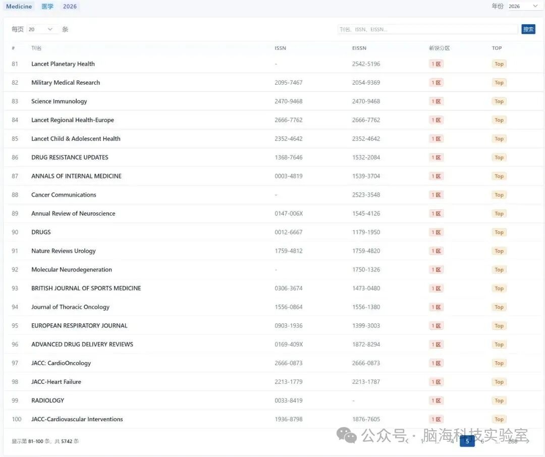
Task: Click EISSN 2542-5196 cell
Action: pos(366,64)
